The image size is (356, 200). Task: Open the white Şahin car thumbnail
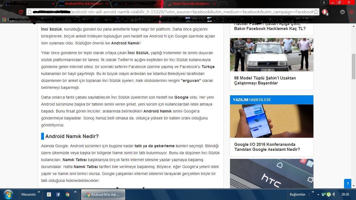point(272,55)
